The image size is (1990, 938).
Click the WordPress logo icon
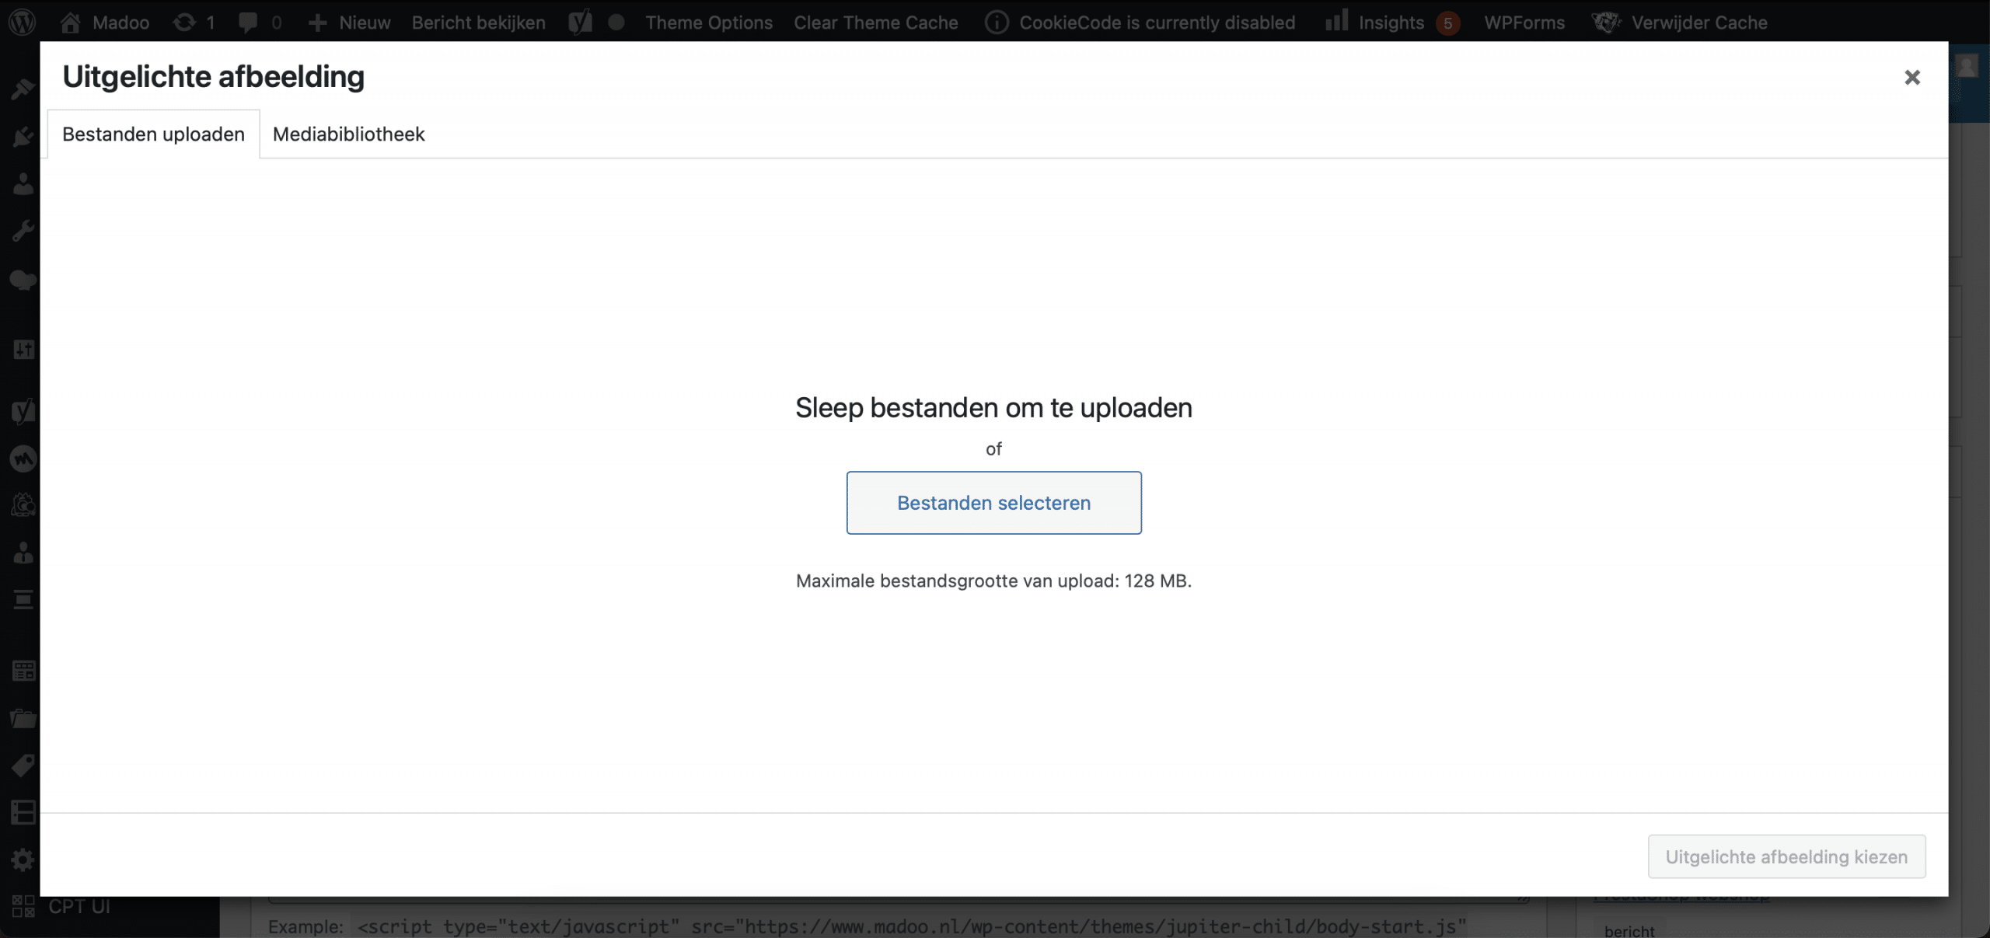22,22
